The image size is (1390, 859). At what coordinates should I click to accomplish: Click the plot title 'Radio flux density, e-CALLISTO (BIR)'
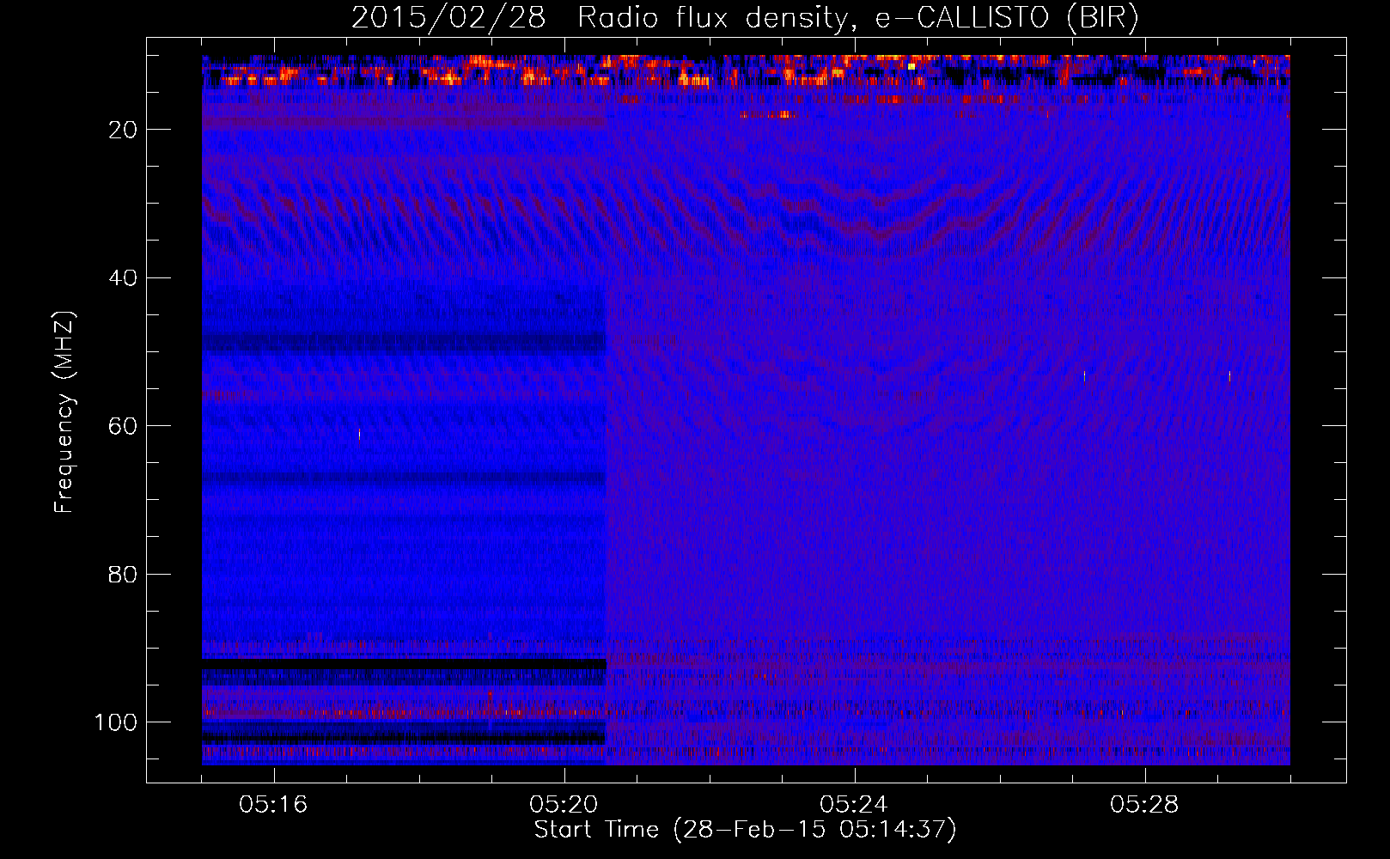click(x=857, y=18)
